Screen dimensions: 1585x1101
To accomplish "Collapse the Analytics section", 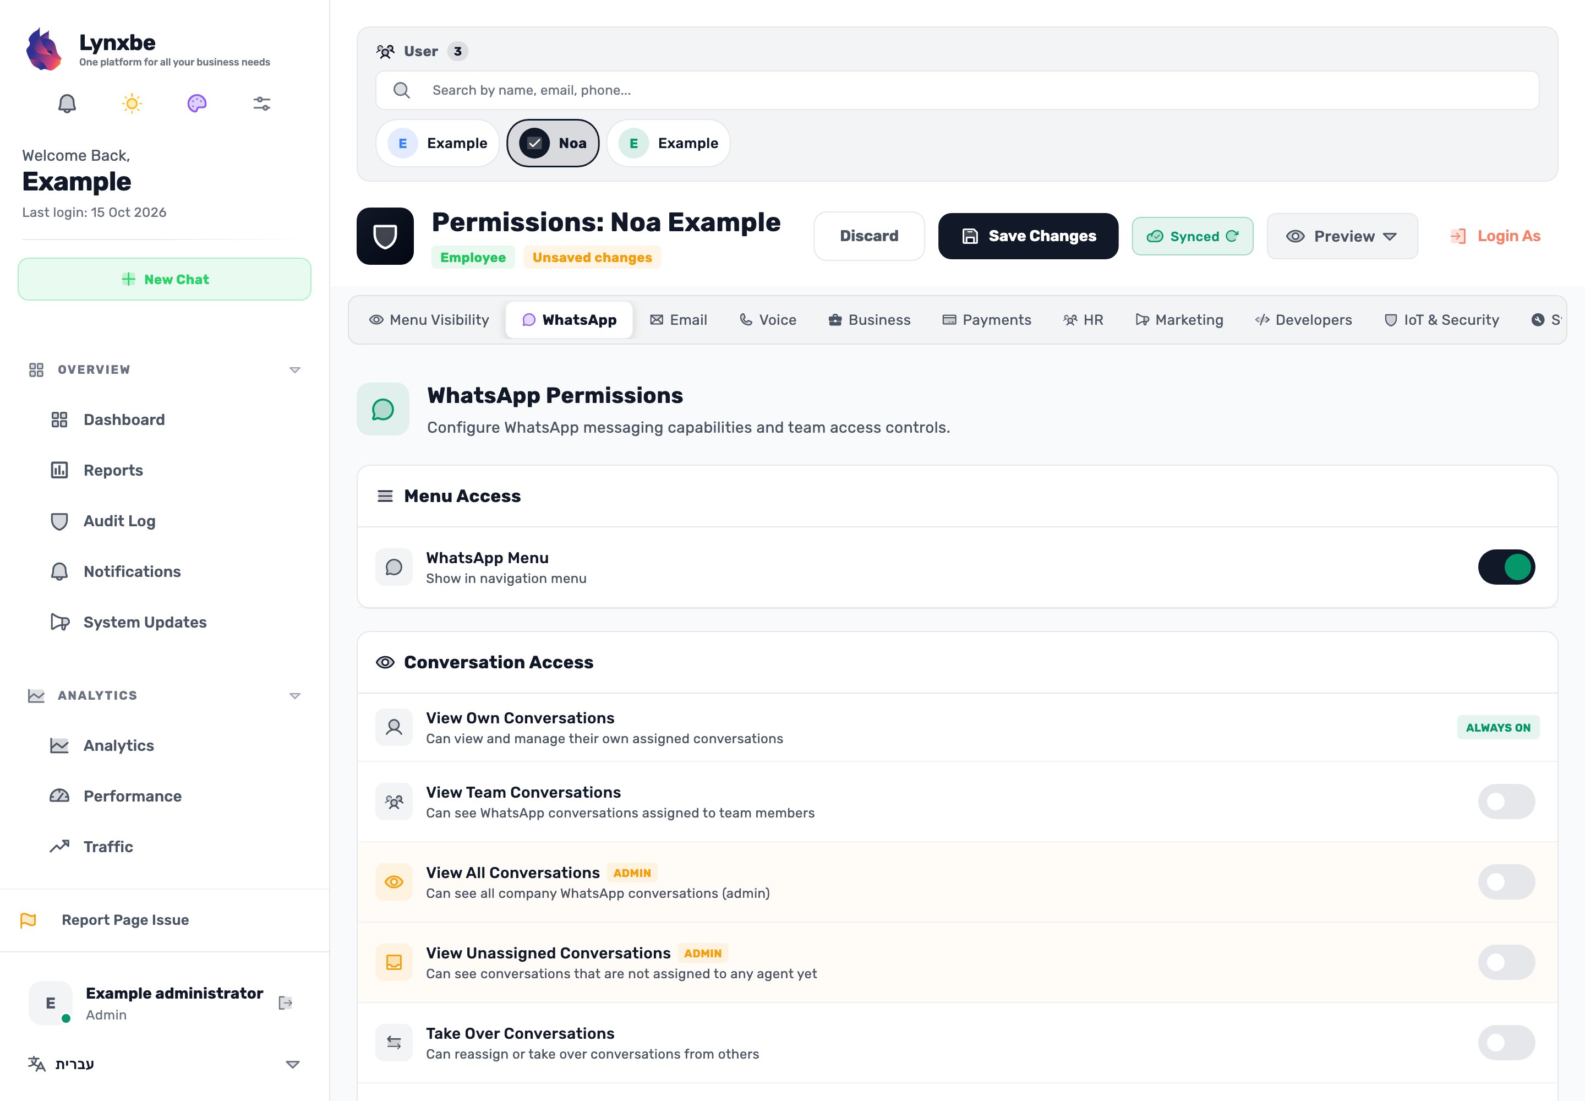I will 294,695.
